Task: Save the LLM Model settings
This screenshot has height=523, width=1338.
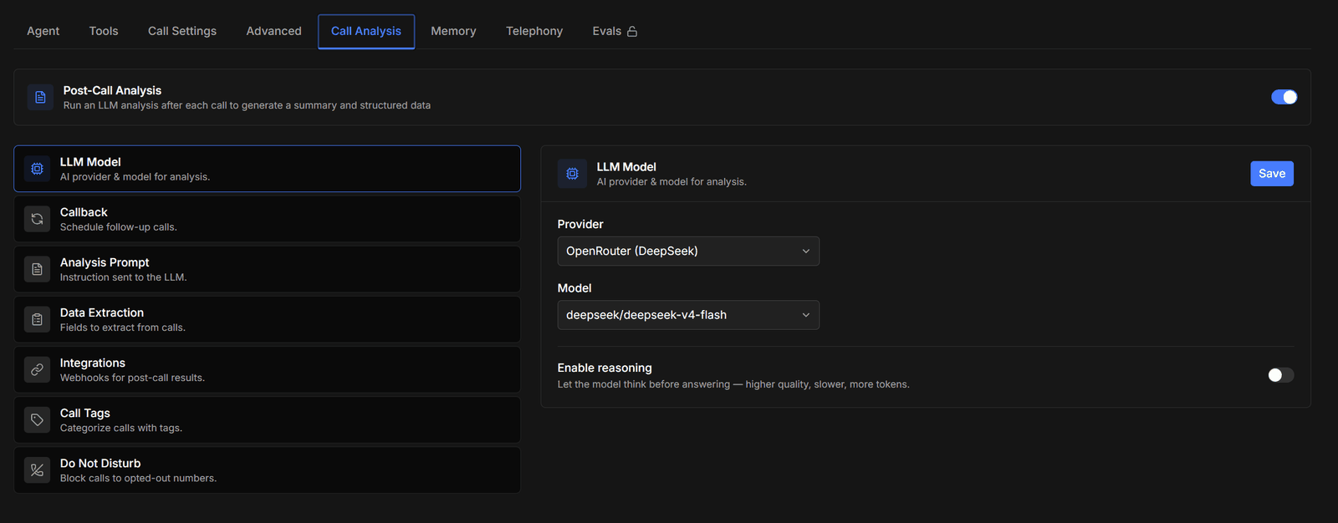Action: tap(1272, 174)
